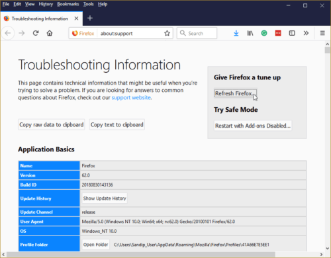The image size is (331, 258).
Task: Click the Try Safe Mode heading
Action: pos(236,110)
